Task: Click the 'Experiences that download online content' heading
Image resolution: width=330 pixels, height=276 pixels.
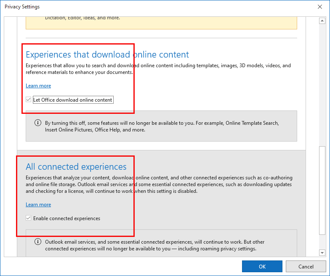Action: (x=107, y=55)
